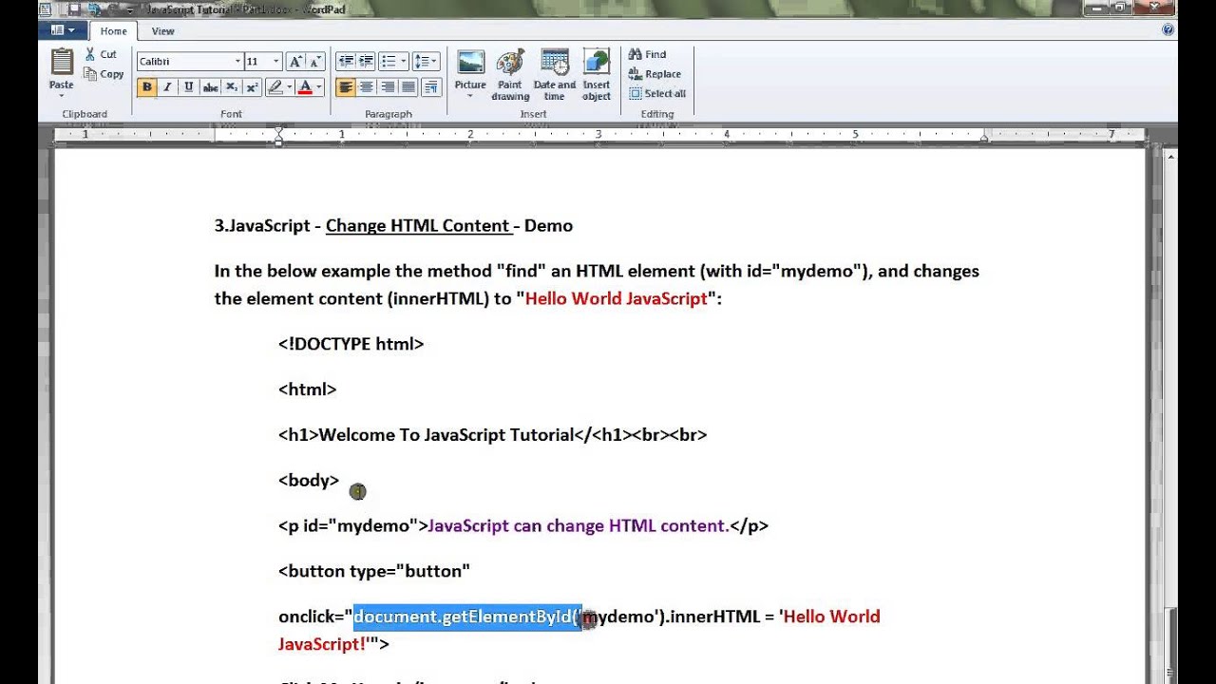Click the '<h1>Welcome To JavaScript Tutorial' line

pyautogui.click(x=493, y=435)
